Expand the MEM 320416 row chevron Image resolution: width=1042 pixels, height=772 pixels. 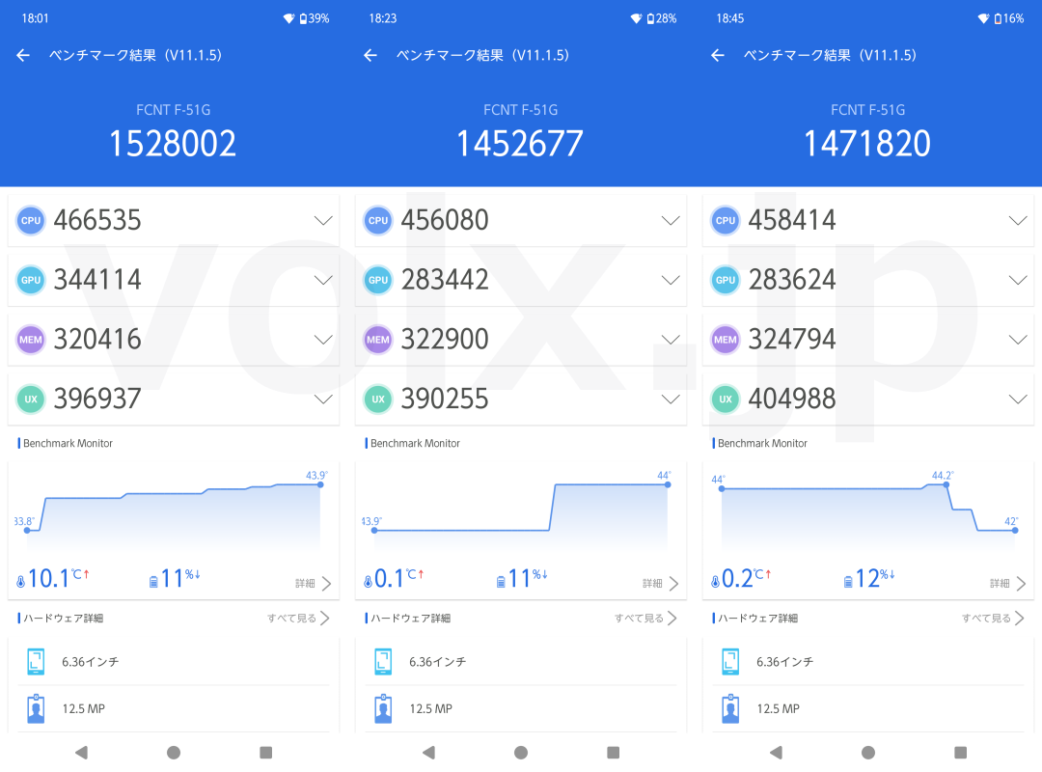pos(323,340)
